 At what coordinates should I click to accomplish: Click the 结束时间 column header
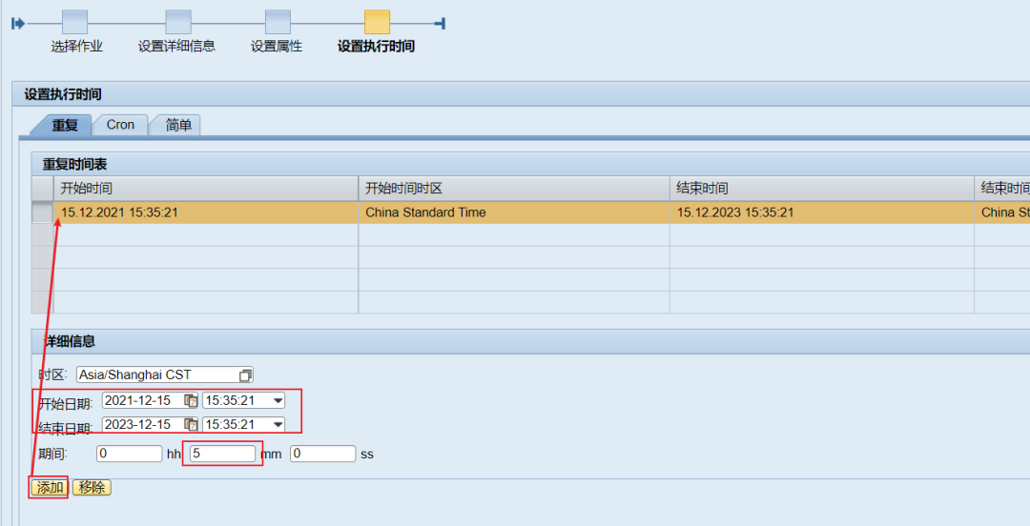click(822, 189)
